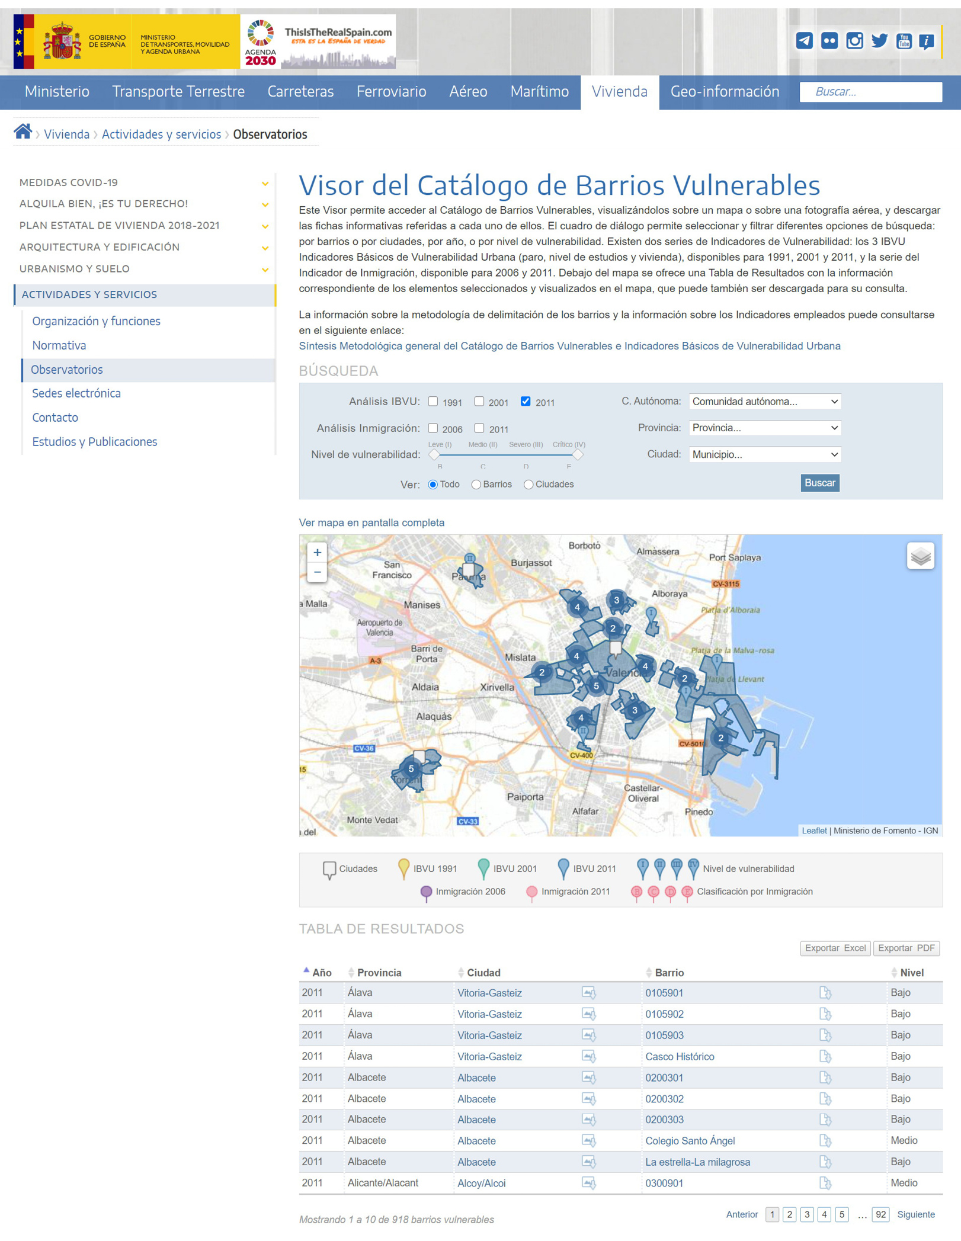This screenshot has height=1241, width=961.
Task: Open the document icon for barrio 0105901
Action: click(x=825, y=993)
